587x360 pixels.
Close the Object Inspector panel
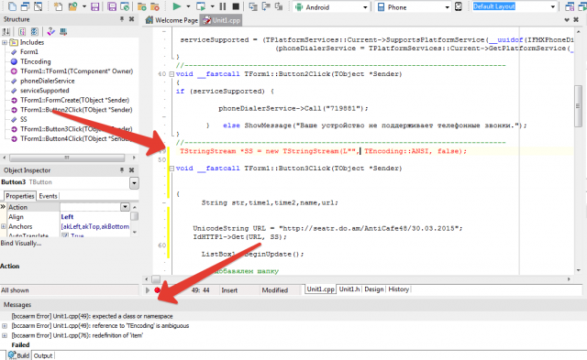131,170
